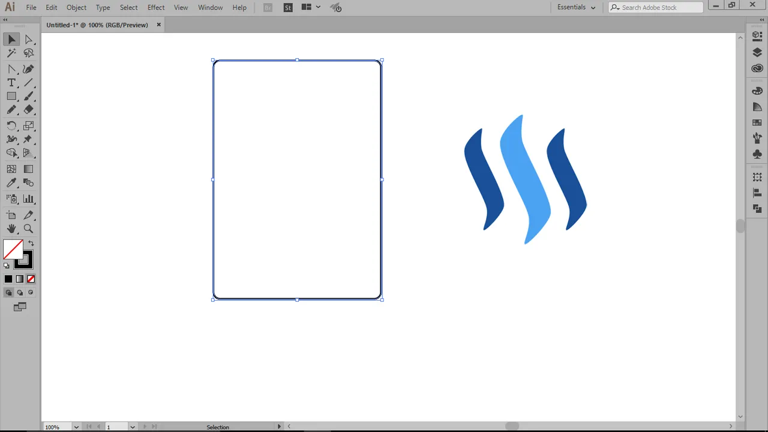
Task: Open the Properties panel icon
Action: click(757, 37)
